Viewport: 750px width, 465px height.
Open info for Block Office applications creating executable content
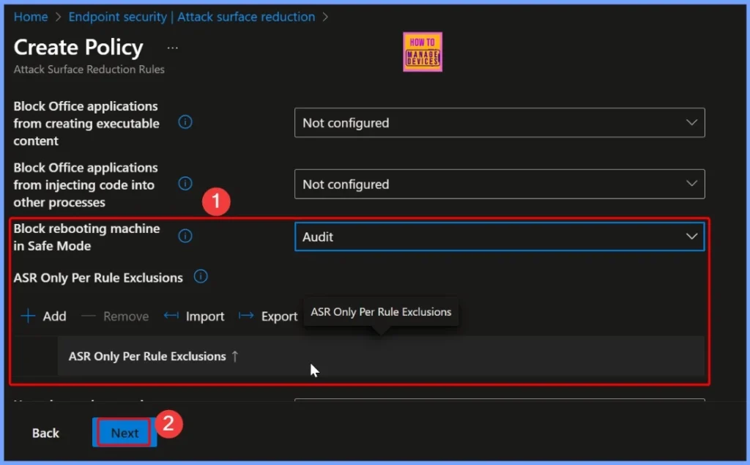185,122
